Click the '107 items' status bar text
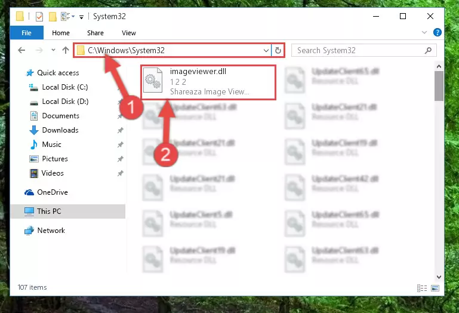Viewport: 459px width, 313px height. click(32, 287)
